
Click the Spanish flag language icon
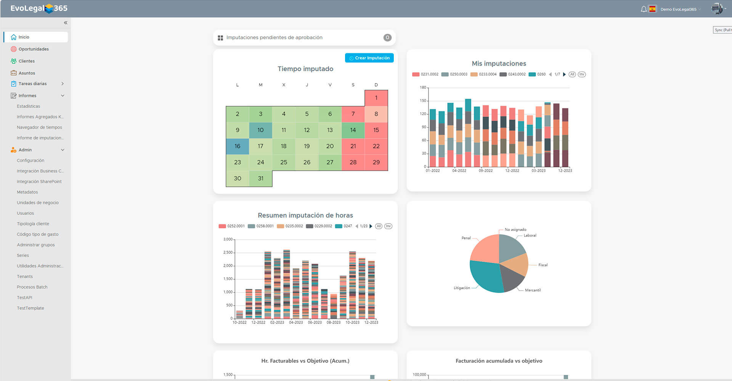point(653,9)
